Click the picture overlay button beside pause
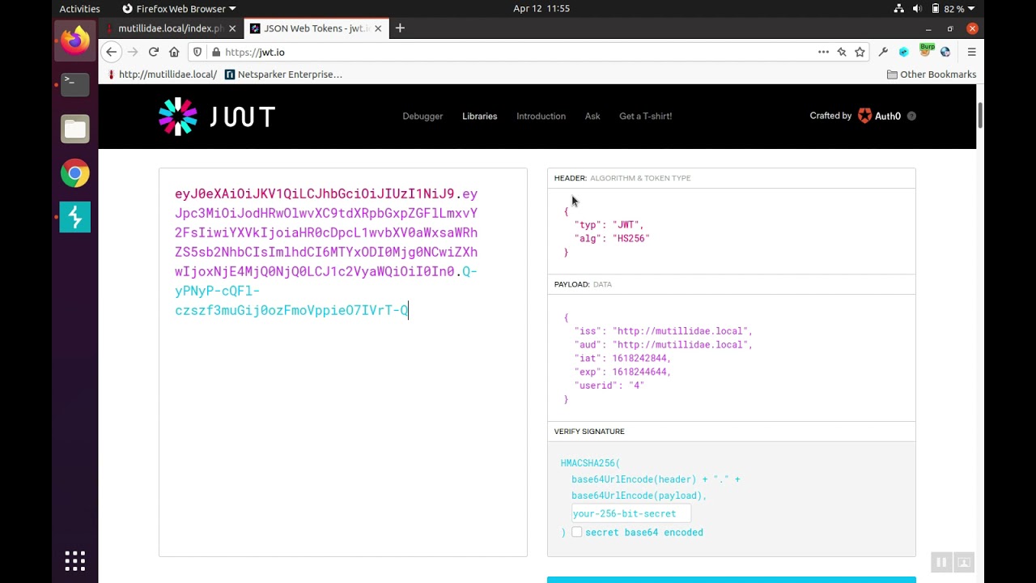Viewport: 1036px width, 583px height. [x=964, y=562]
